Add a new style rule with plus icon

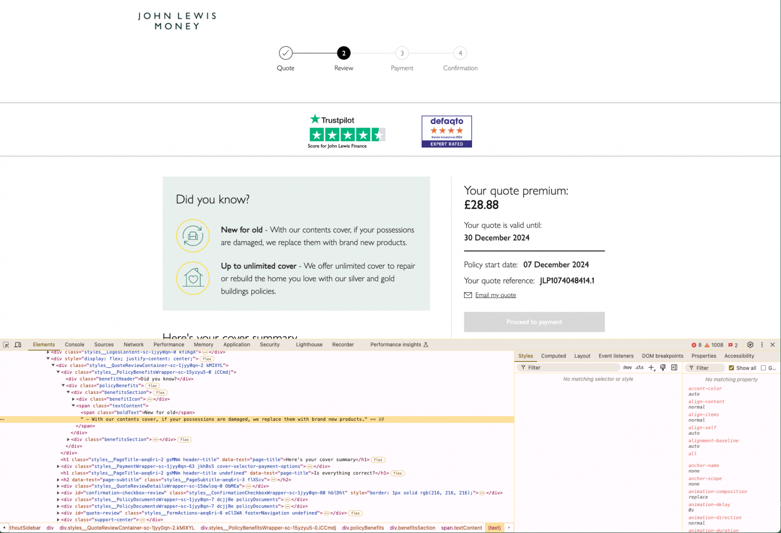point(652,367)
